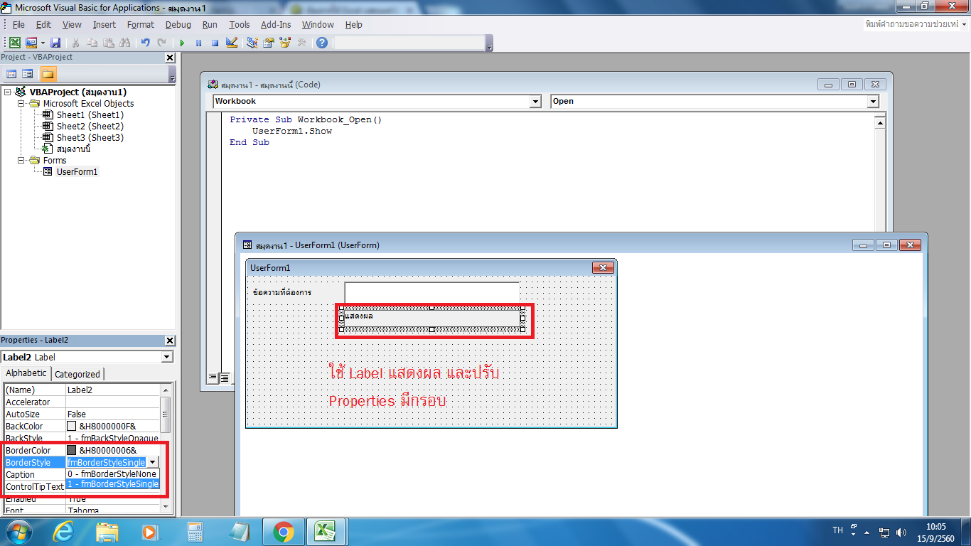
Task: Click the Find binoculars icon
Action: (125, 43)
